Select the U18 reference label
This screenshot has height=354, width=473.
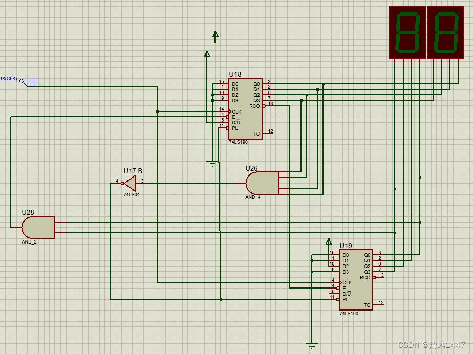tap(235, 74)
